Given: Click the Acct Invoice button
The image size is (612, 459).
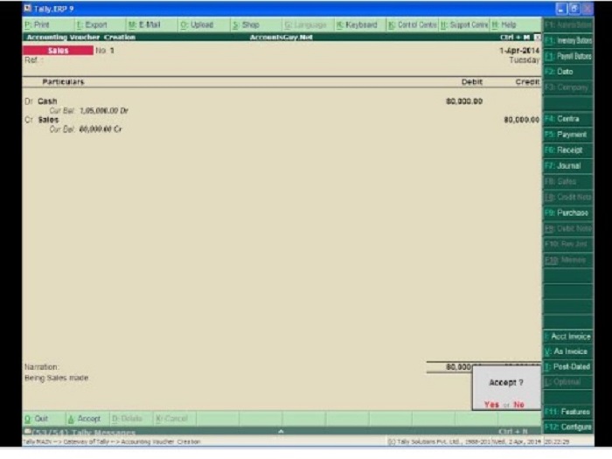Looking at the screenshot, I should [x=568, y=336].
